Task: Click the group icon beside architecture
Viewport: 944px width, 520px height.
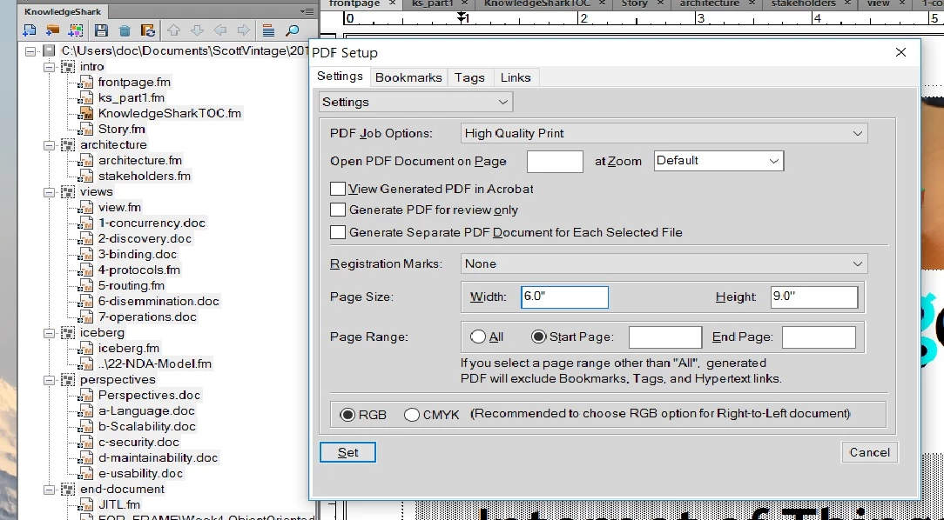Action: [x=68, y=145]
